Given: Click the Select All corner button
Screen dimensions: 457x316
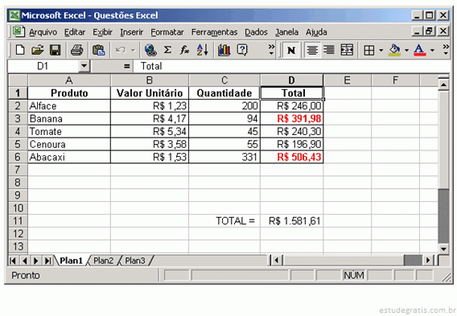Looking at the screenshot, I should click(x=18, y=80).
